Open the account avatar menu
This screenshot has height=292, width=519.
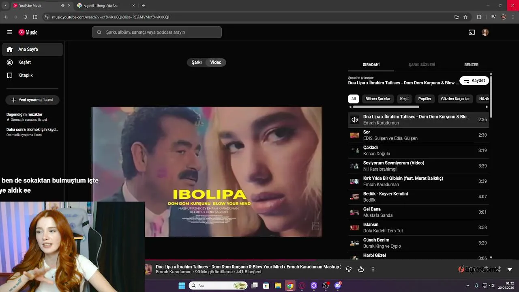(485, 32)
